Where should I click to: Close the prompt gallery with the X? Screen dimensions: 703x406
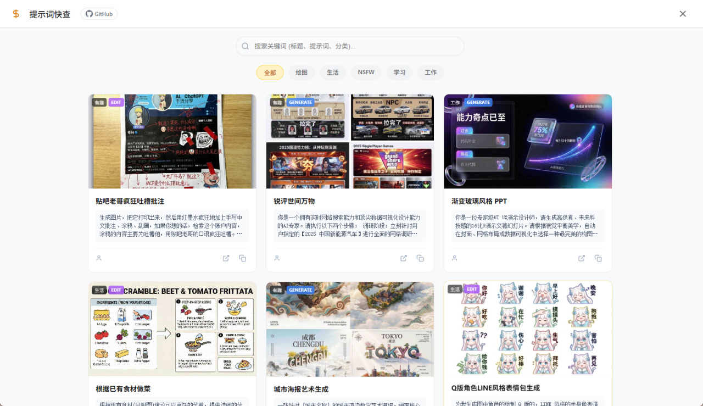point(683,14)
